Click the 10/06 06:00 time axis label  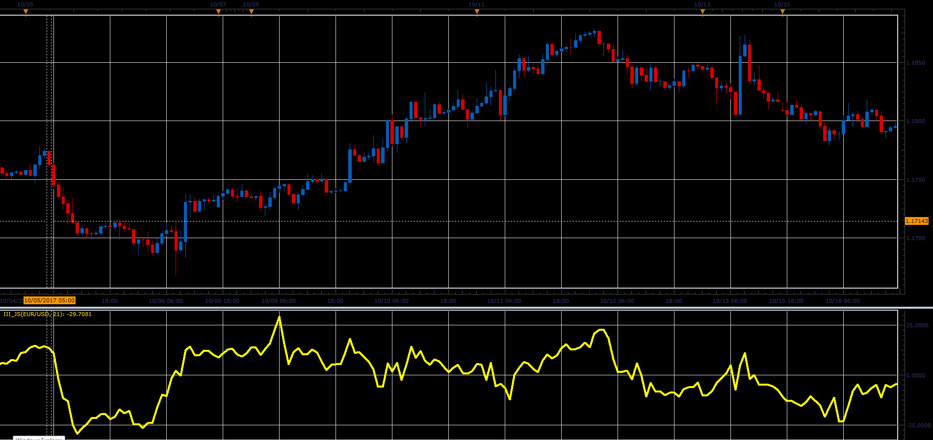point(166,301)
